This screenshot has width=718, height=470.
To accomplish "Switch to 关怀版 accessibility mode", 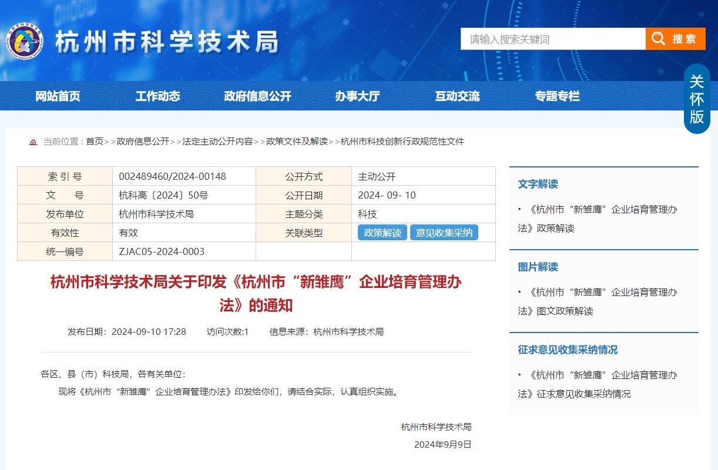I will click(x=697, y=99).
